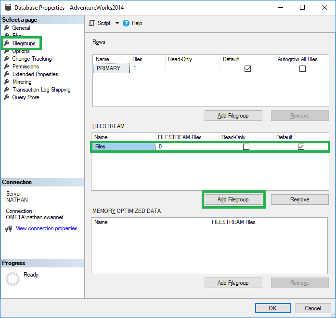Click the Autogrow All Files column header
336x318 pixels.
(302, 59)
